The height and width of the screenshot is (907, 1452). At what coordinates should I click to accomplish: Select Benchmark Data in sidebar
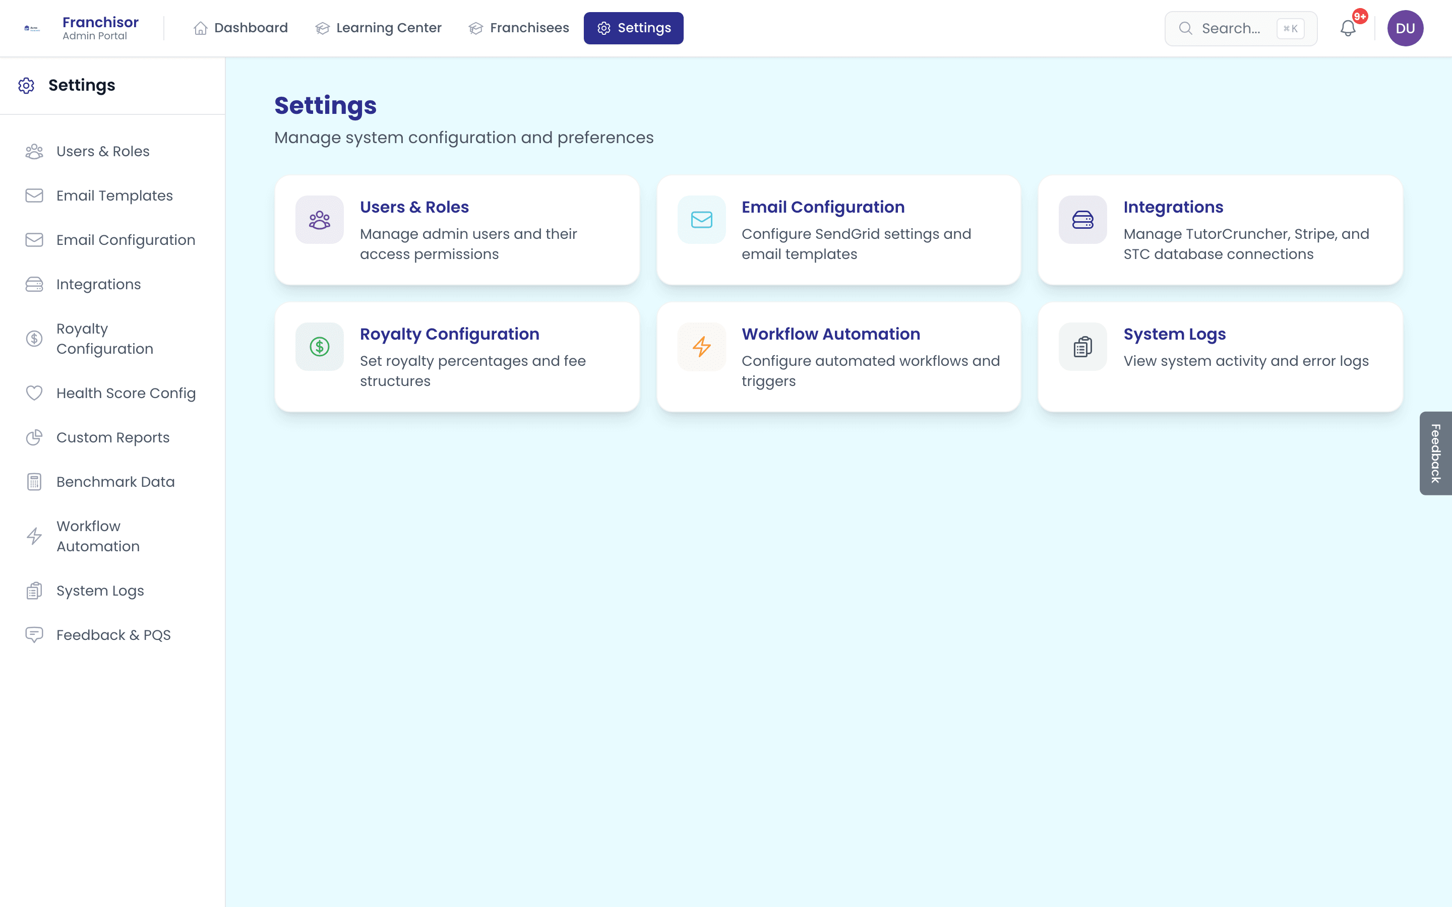(x=113, y=482)
